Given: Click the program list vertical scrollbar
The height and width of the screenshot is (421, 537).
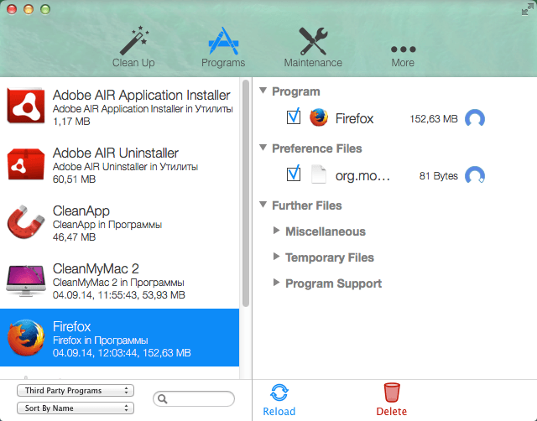Looking at the screenshot, I should point(246,194).
